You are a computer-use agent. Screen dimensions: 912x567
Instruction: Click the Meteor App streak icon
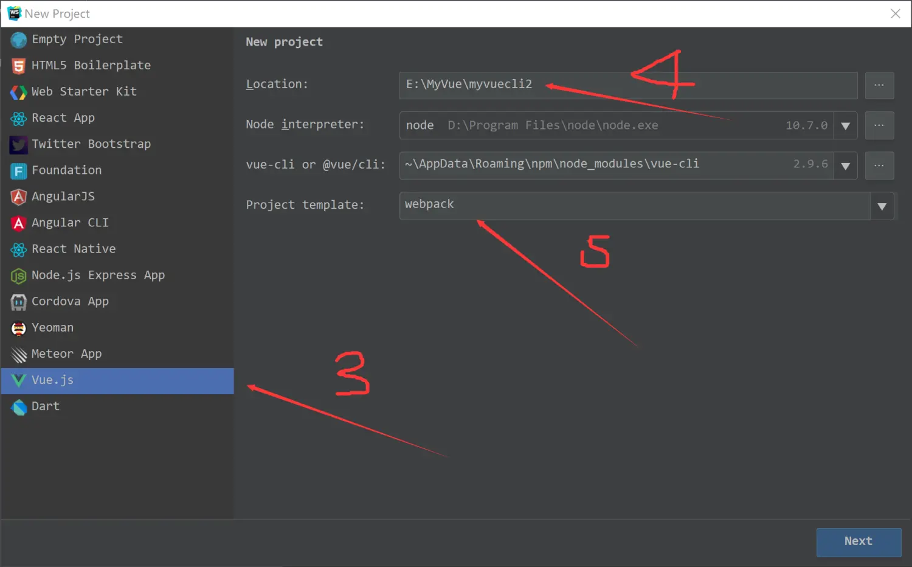click(19, 354)
